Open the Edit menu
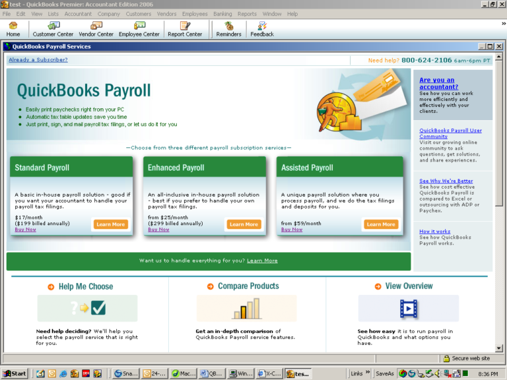 20,14
